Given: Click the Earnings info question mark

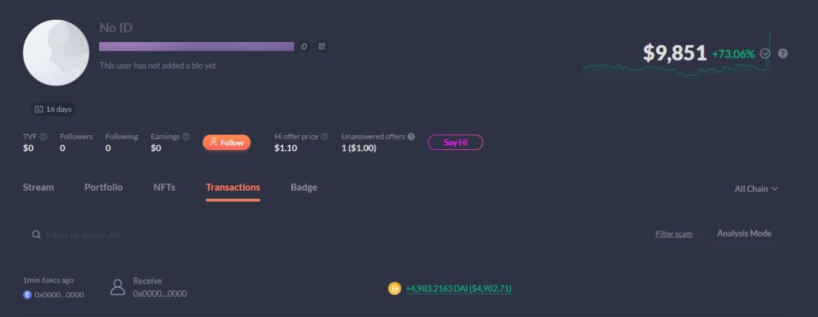Looking at the screenshot, I should 186,136.
